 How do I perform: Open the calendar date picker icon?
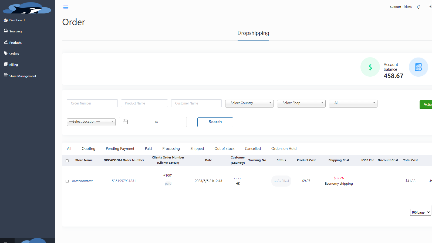125,122
